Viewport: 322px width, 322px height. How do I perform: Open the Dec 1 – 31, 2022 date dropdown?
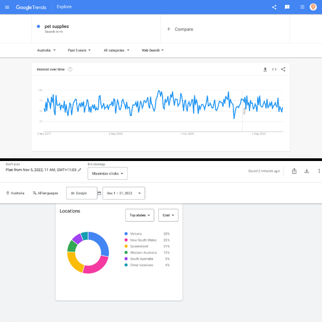point(123,193)
